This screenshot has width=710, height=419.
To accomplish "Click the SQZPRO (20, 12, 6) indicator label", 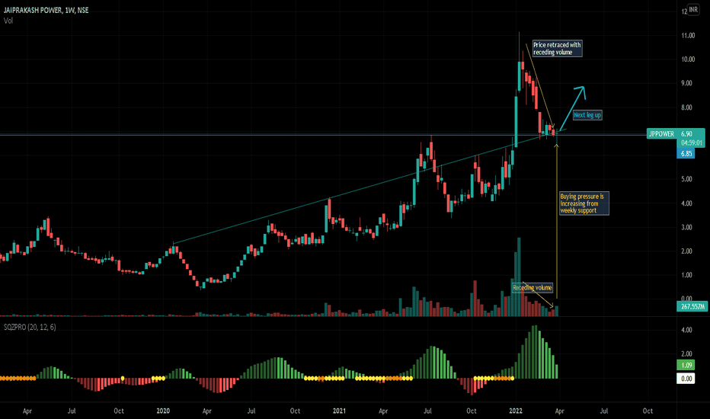I will tap(30, 327).
